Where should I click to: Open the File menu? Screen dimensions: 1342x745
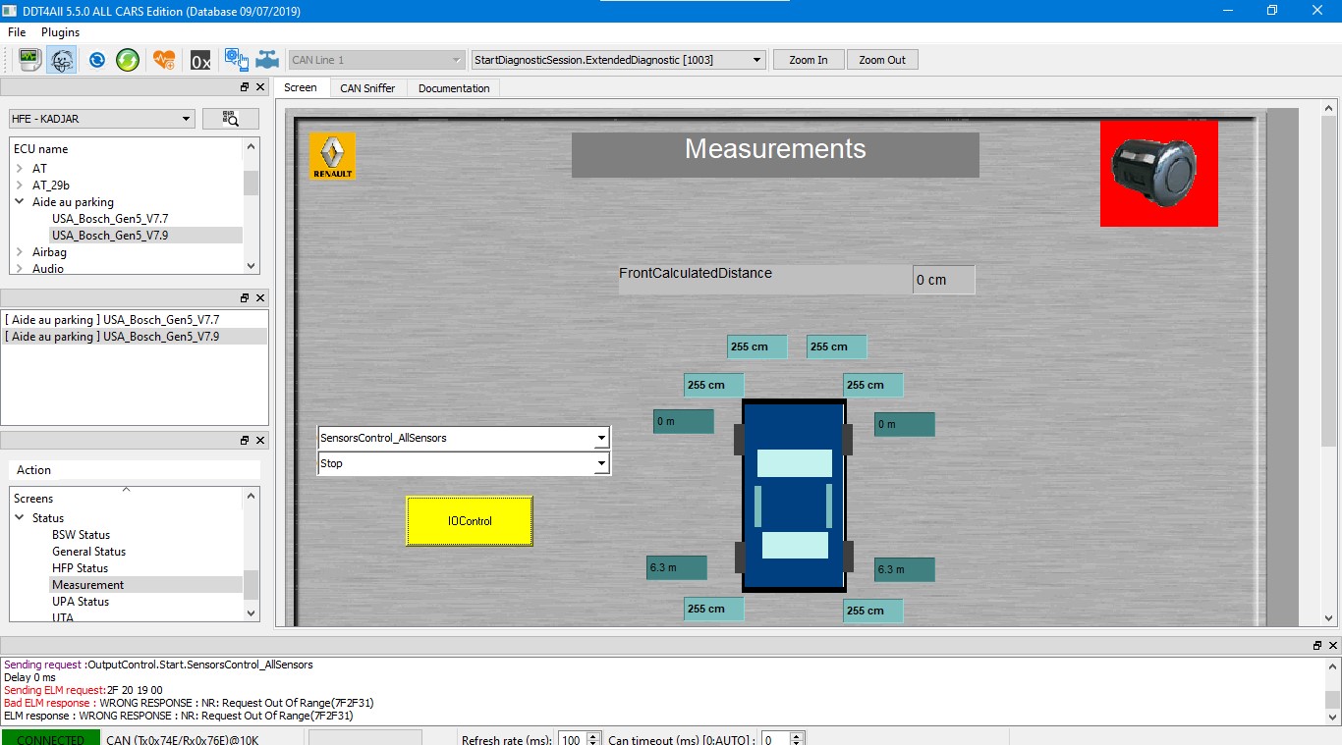17,32
